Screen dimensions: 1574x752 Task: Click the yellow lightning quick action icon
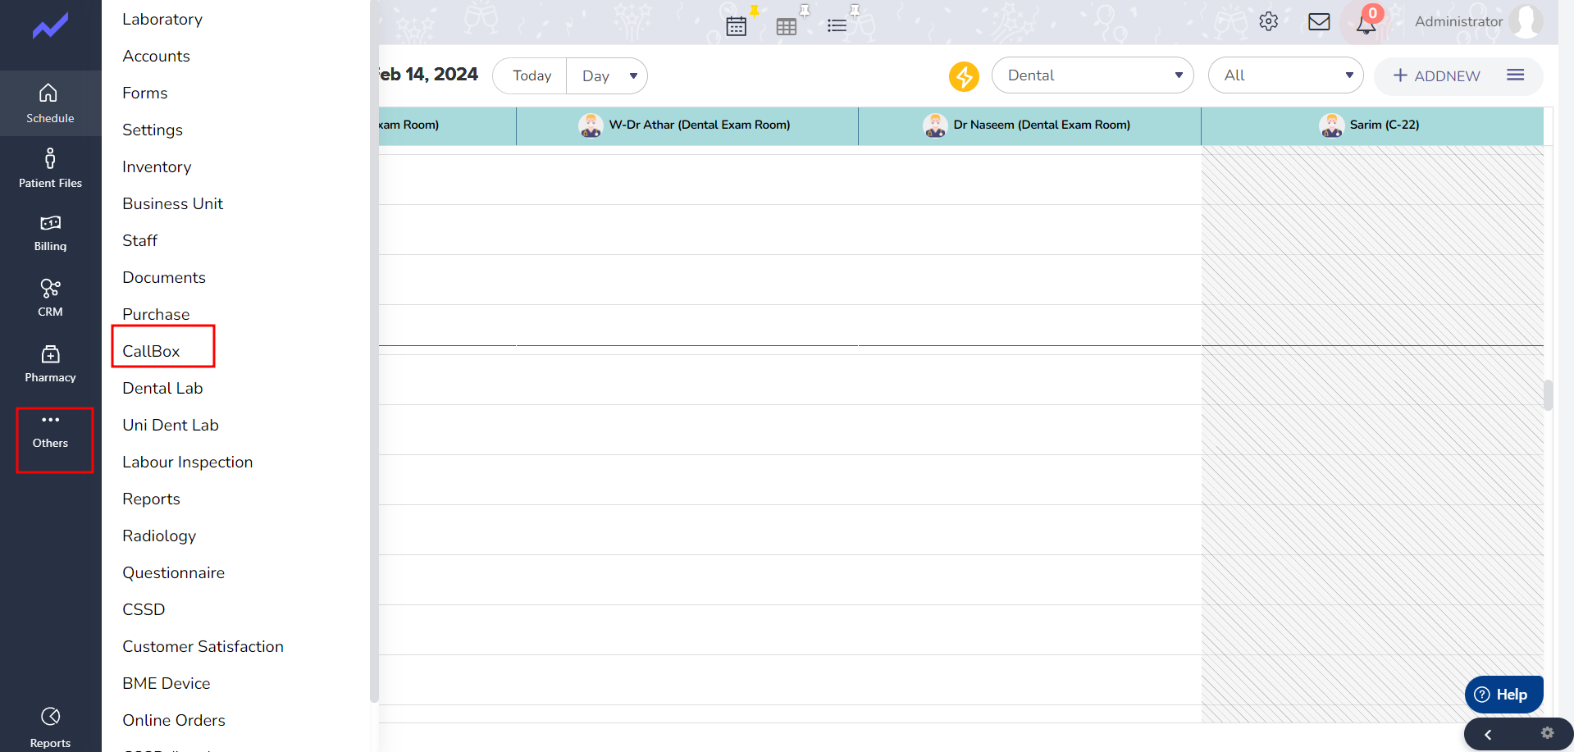pyautogui.click(x=964, y=76)
